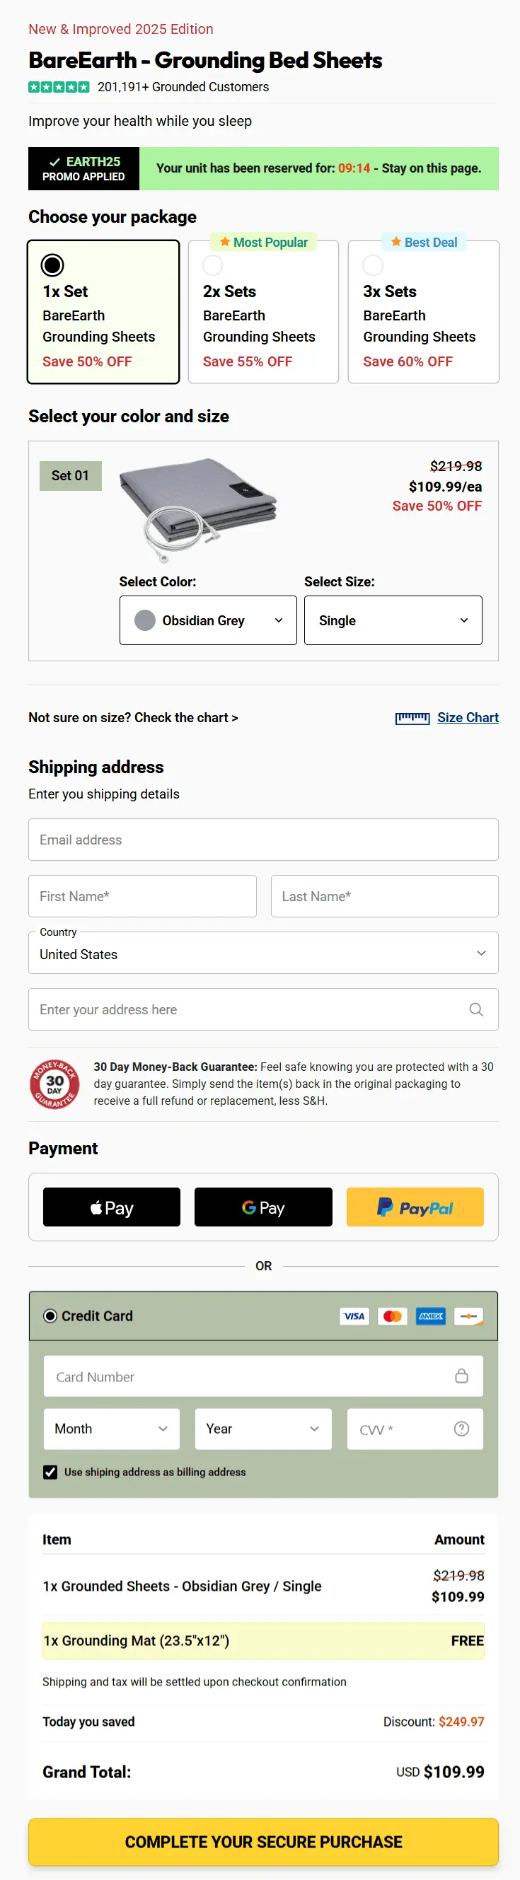Pay with the PayPal button

tap(415, 1207)
